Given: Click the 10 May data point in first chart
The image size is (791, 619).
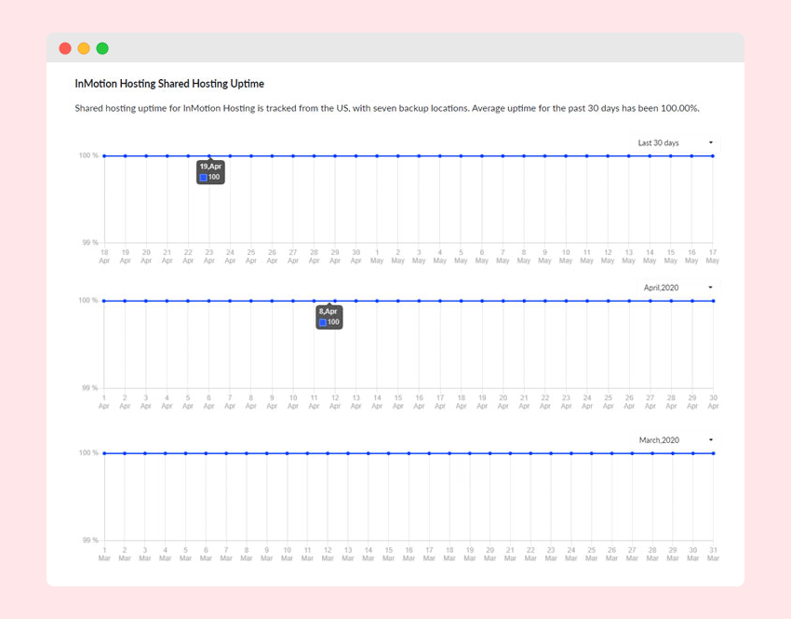Looking at the screenshot, I should [566, 155].
